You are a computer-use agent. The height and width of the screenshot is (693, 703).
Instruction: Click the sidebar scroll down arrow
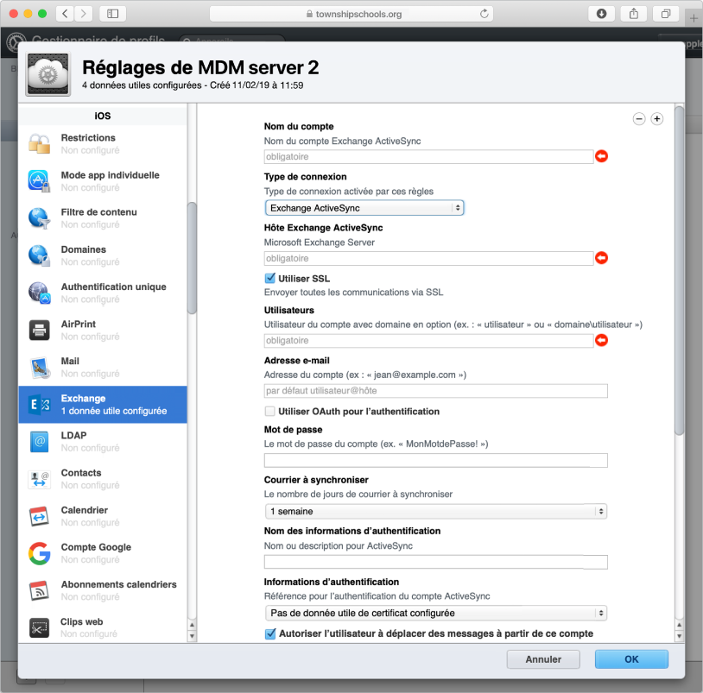[x=192, y=636]
